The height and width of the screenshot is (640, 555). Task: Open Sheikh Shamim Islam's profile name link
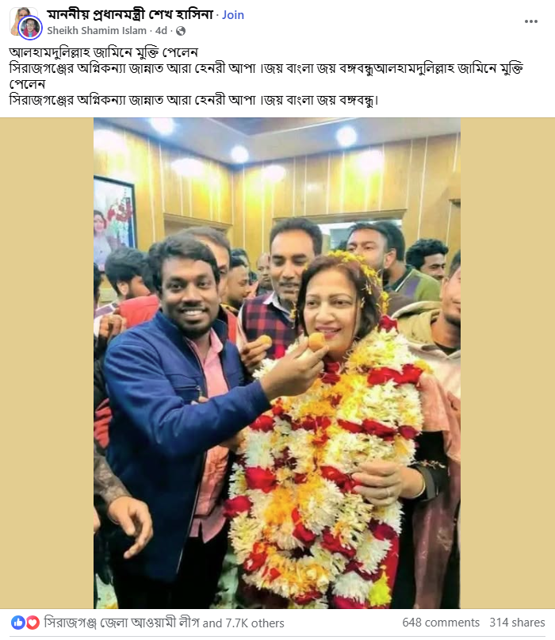(x=97, y=31)
